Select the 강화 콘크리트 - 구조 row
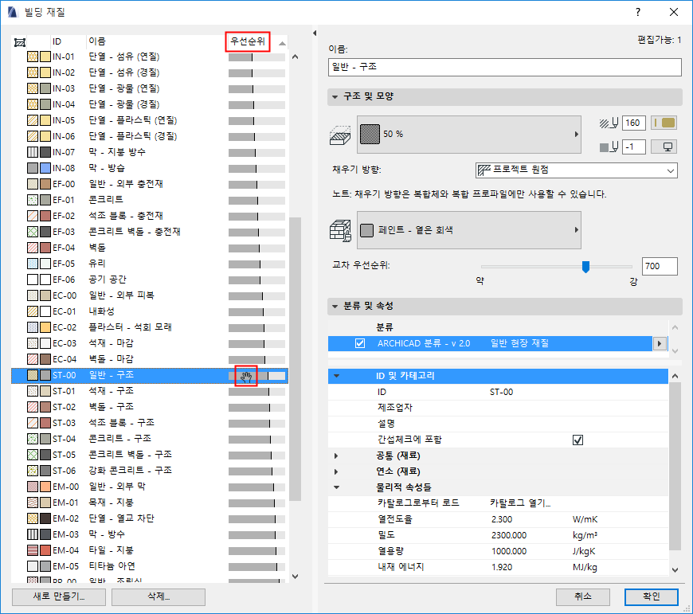Viewport: 693px width, 614px height. pos(150,471)
